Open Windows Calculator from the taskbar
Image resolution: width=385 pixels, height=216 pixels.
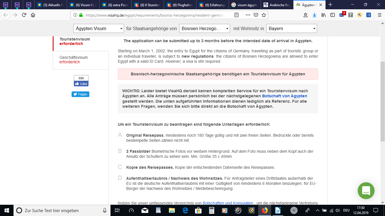211,210
